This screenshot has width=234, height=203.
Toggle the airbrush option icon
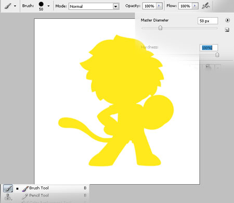(x=206, y=6)
